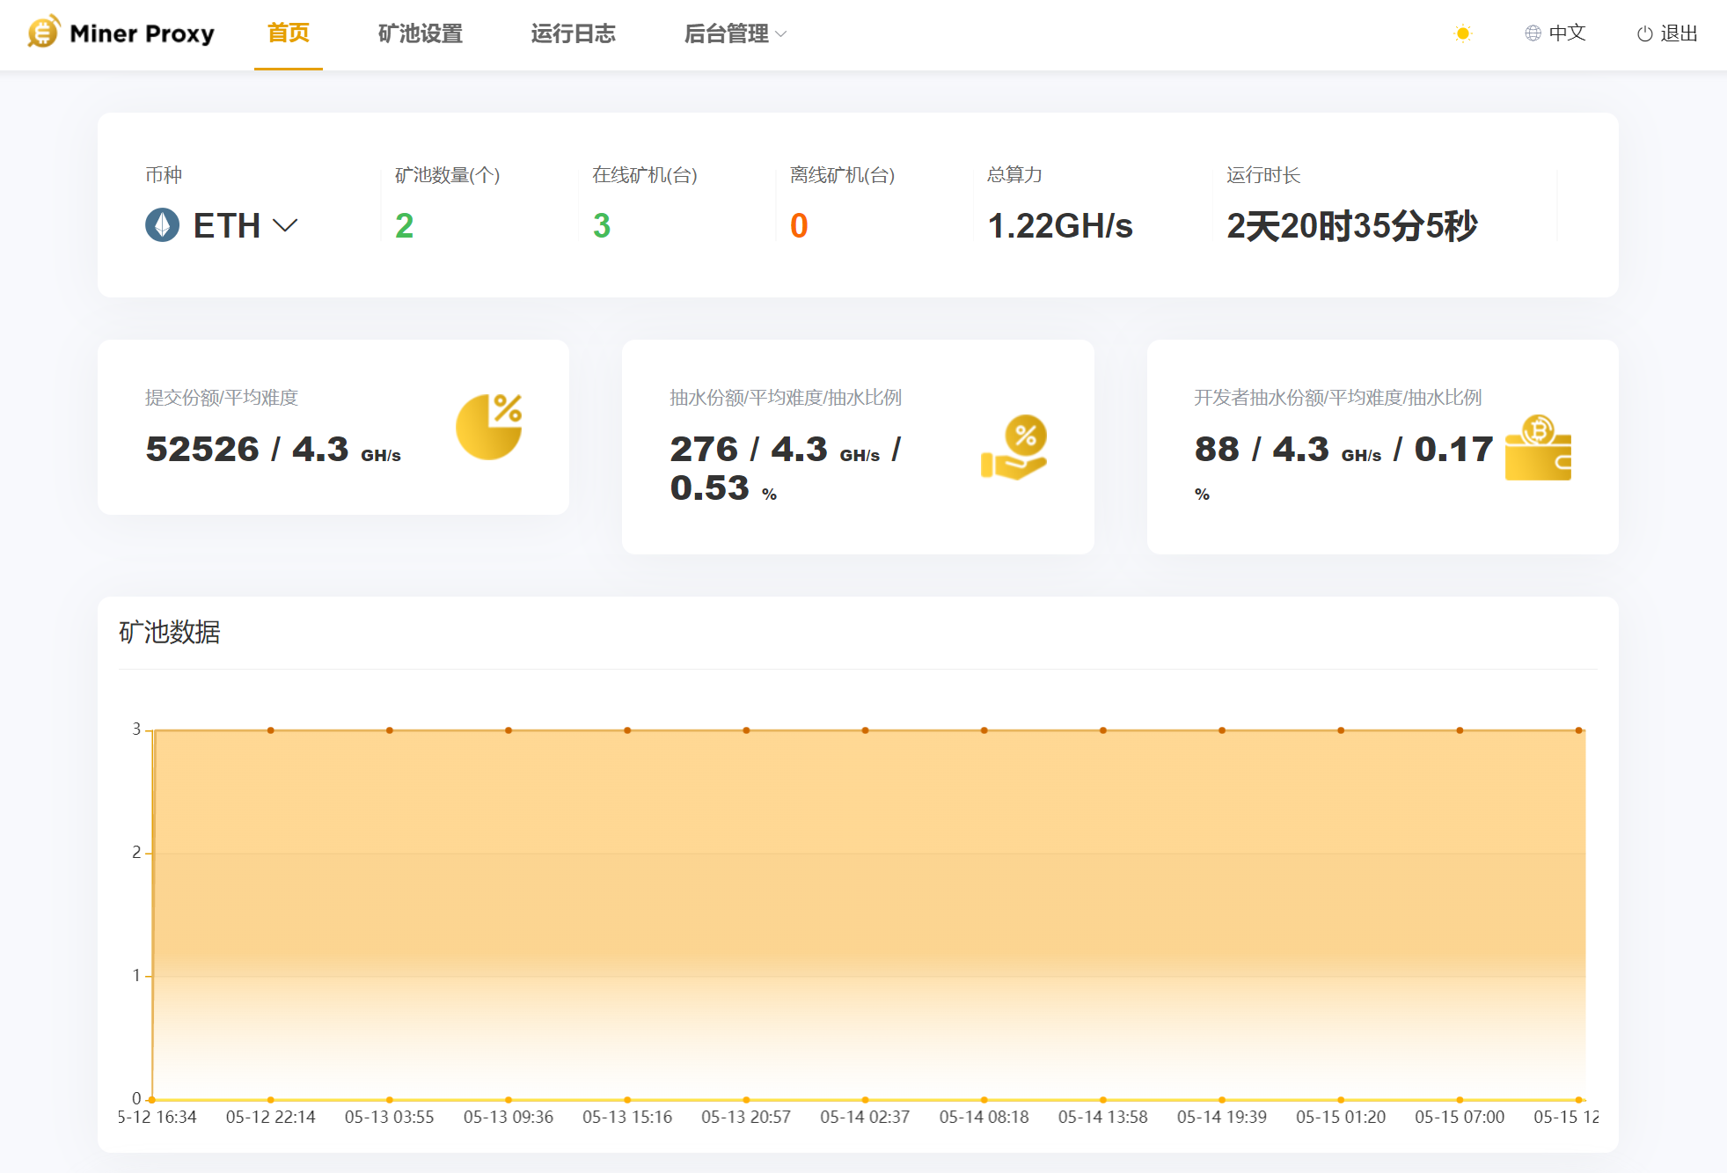Click the 总算力 label
Screen dimensions: 1727x1173
(1014, 175)
